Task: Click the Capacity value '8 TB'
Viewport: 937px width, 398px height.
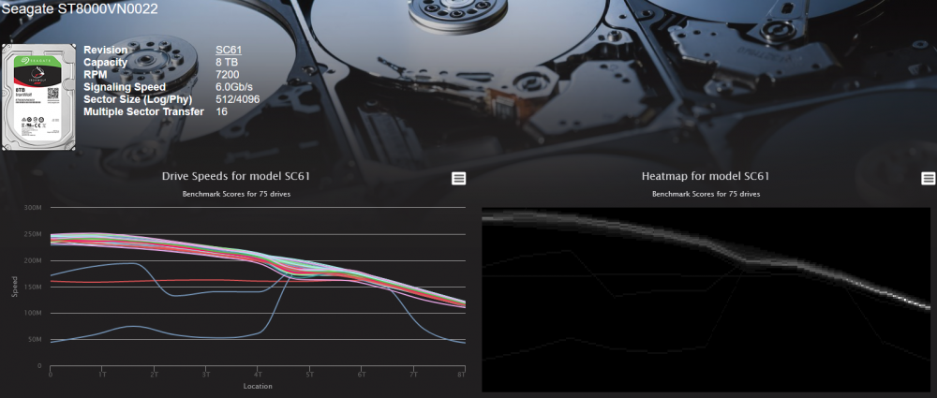Action: (227, 63)
